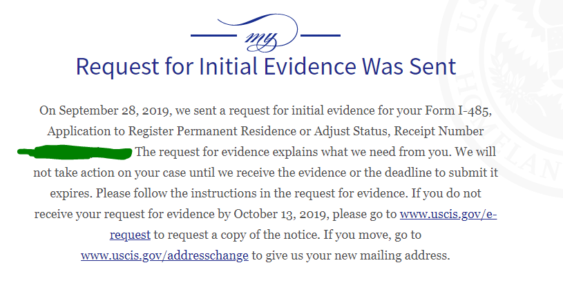This screenshot has width=563, height=283.
Task: Click the "Form I-485" text
Action: (x=457, y=110)
